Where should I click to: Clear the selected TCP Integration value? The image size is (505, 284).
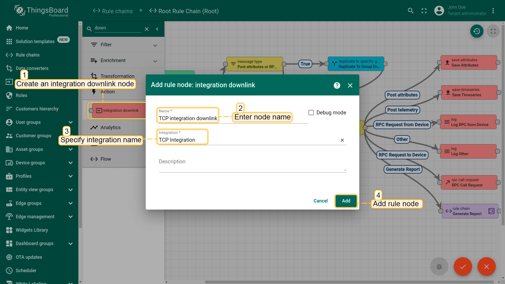342,140
